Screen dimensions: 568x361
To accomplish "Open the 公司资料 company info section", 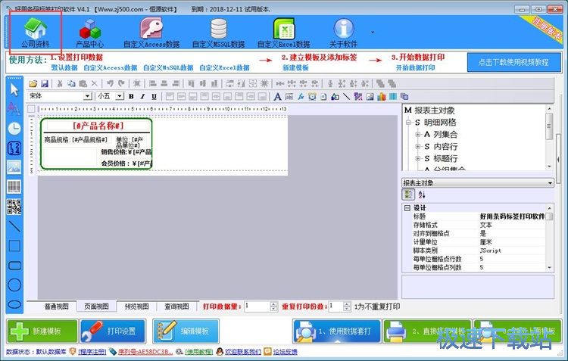I will click(x=35, y=33).
